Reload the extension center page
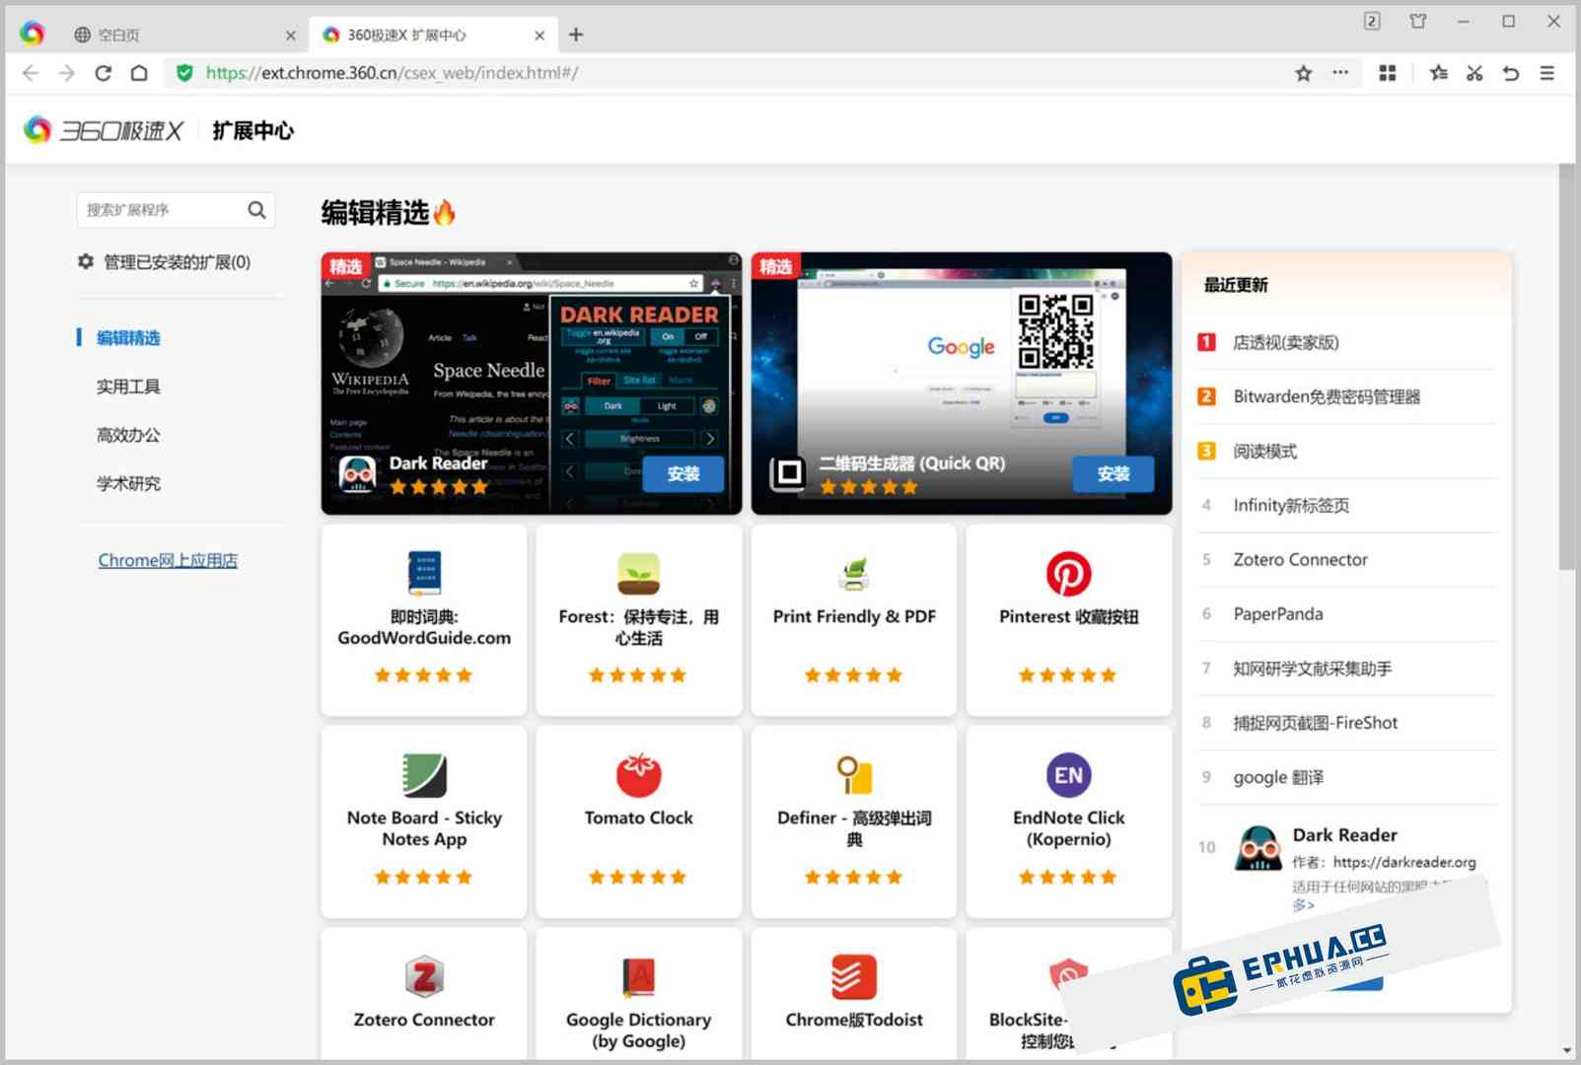 pyautogui.click(x=103, y=73)
